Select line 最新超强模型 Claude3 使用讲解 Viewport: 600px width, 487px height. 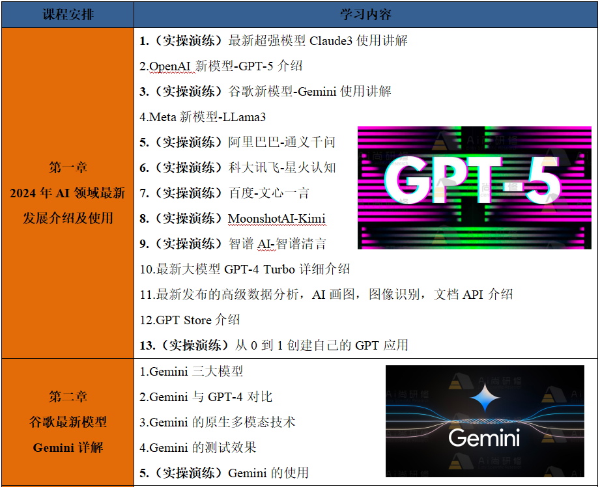point(273,40)
